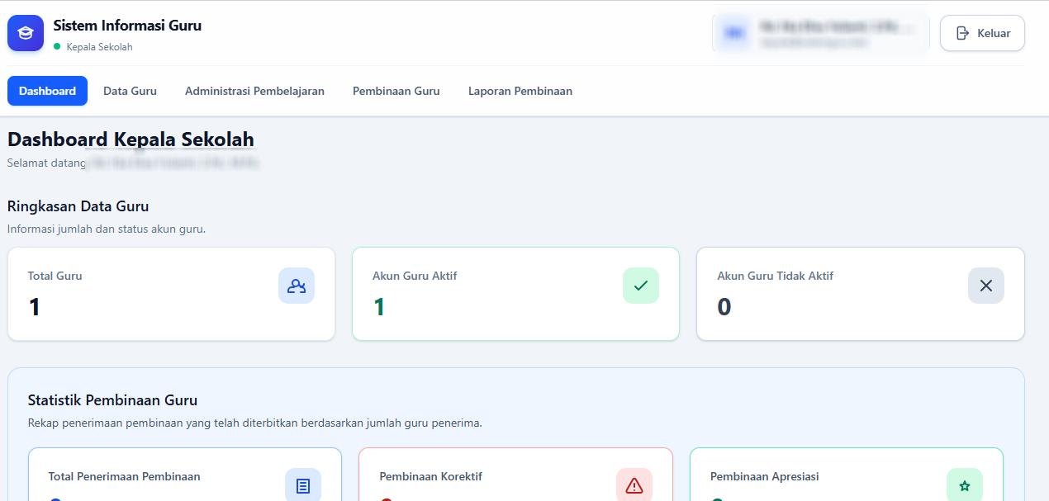Click the Pembinaan Korektif warning triangle icon

634,485
